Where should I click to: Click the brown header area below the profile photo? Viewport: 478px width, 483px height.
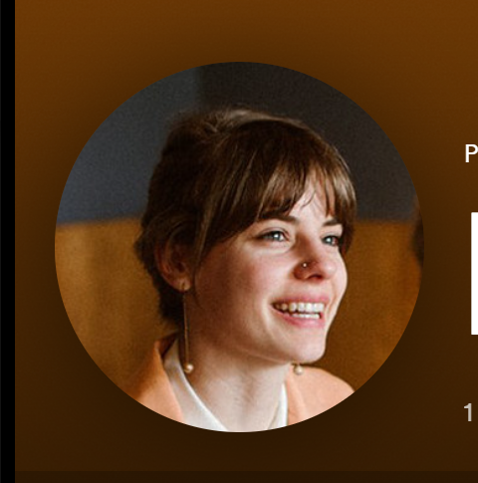(x=239, y=451)
